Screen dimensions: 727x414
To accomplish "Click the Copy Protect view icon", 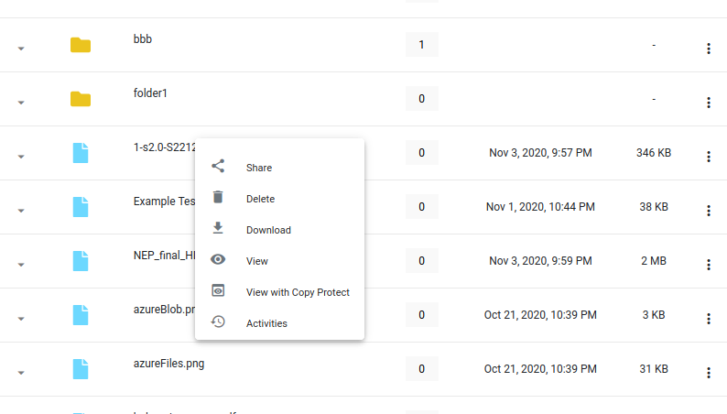I will click(218, 290).
